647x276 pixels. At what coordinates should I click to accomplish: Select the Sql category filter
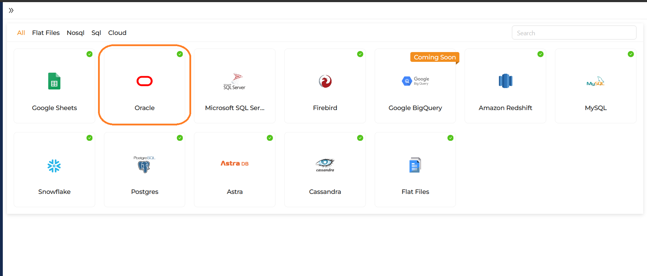[96, 32]
